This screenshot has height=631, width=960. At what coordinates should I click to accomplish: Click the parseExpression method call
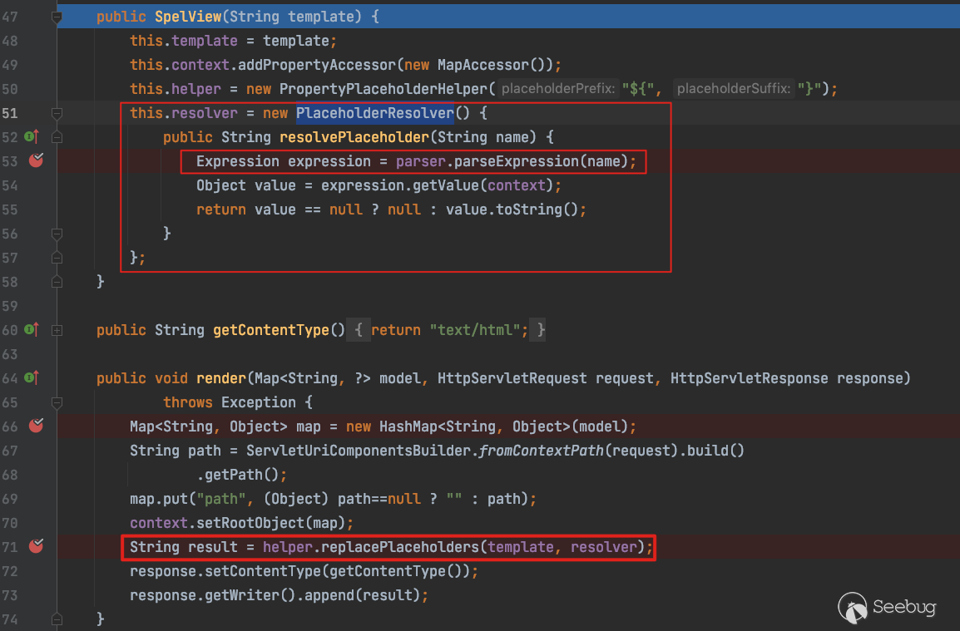click(516, 161)
